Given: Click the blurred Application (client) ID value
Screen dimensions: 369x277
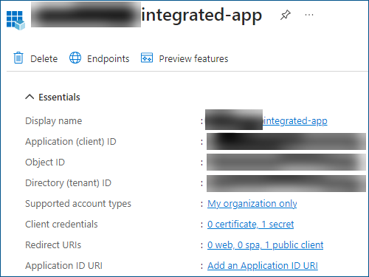Looking at the screenshot, I should click(x=286, y=142).
